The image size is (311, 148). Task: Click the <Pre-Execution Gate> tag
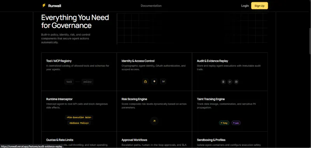pos(79,117)
